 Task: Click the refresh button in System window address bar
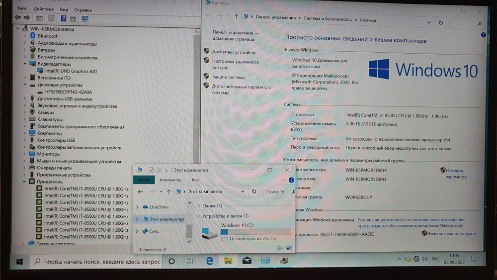coord(440,23)
